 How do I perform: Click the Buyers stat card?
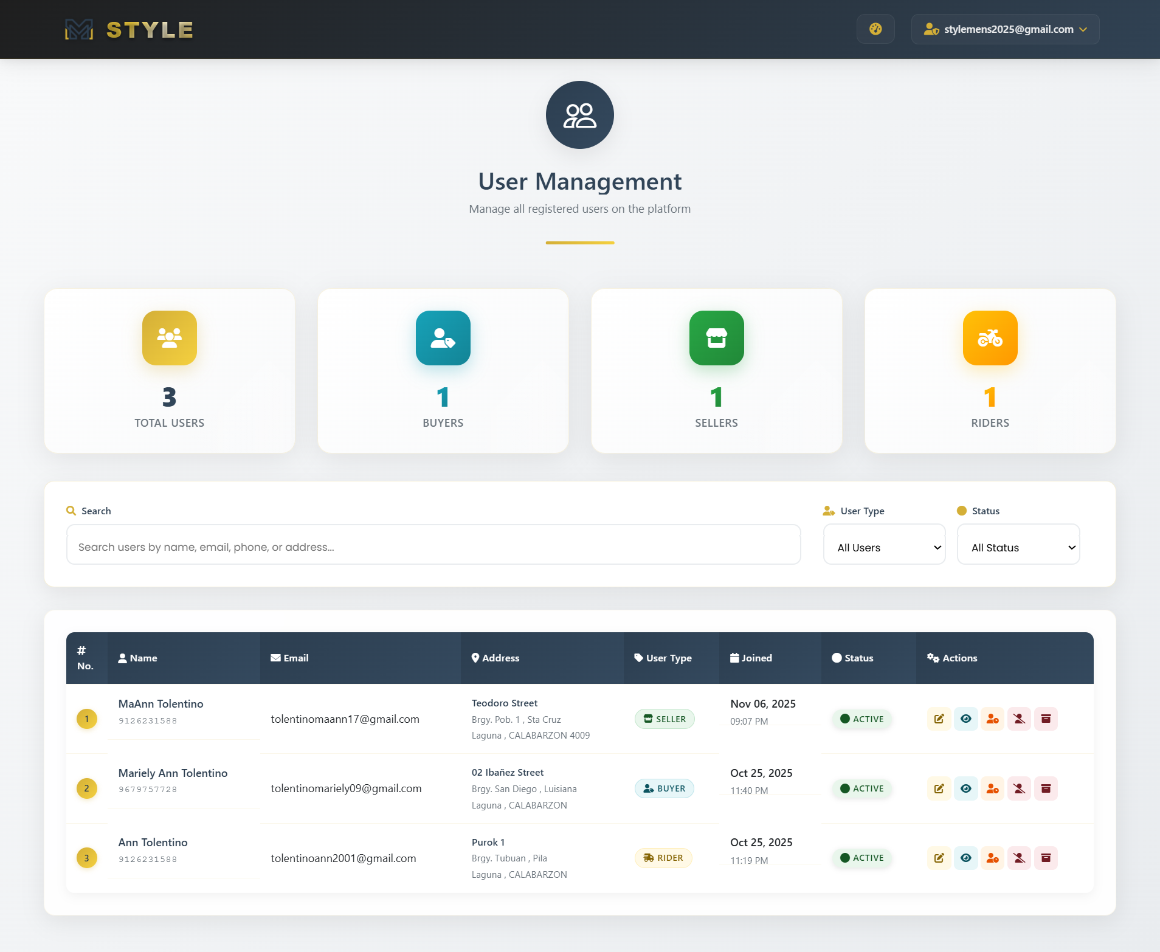[443, 371]
